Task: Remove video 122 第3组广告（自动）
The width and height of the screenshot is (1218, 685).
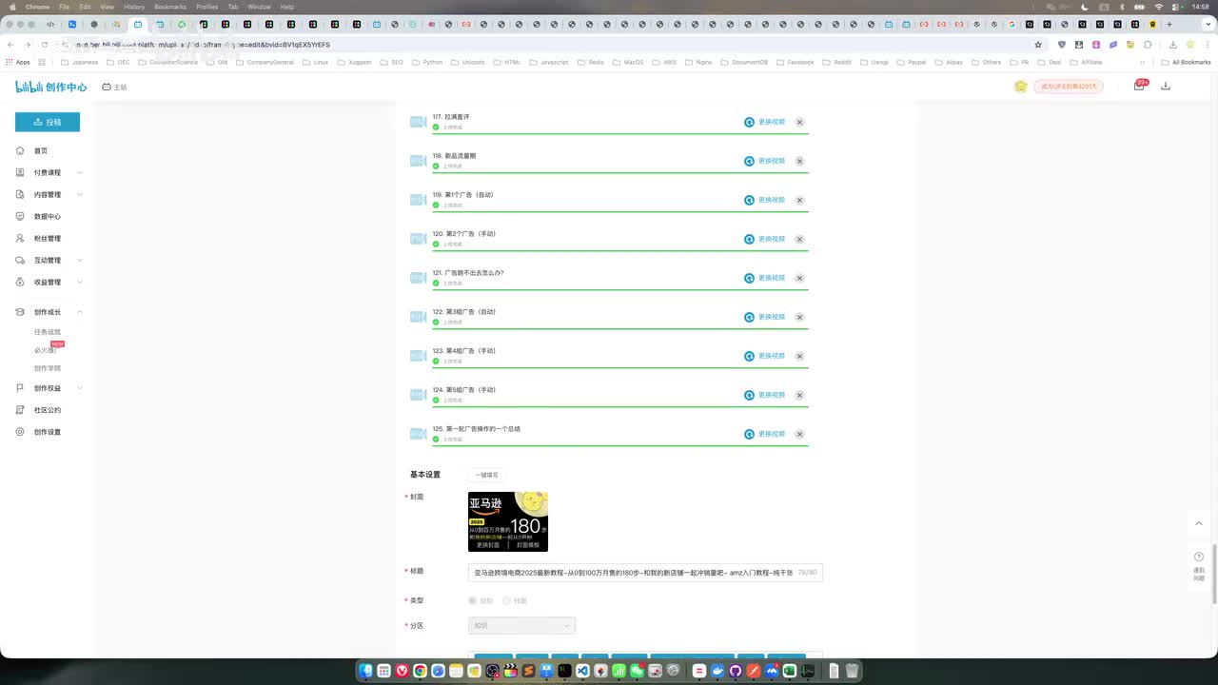Action: coord(799,317)
